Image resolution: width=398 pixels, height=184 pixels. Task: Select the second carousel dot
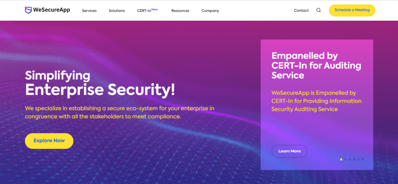pos(346,160)
